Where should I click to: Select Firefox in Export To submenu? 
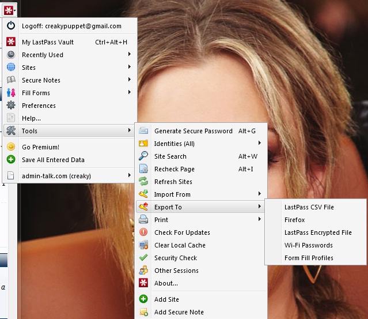click(316, 220)
